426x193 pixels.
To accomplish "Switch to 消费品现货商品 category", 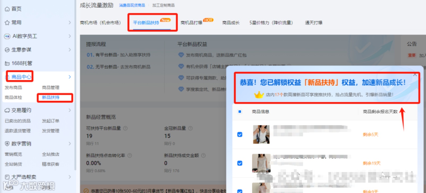I will pyautogui.click(x=132, y=5).
